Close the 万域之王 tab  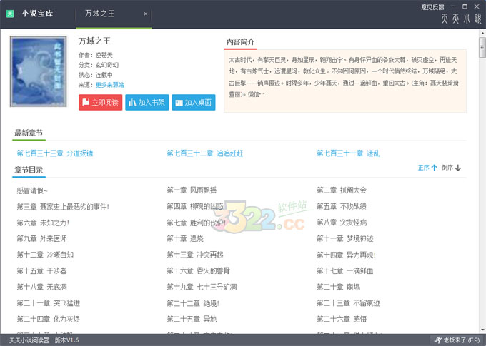coord(146,14)
